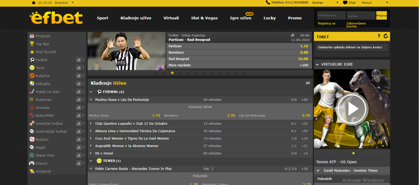The width and height of the screenshot is (419, 185).
Task: Click the Prijava login button
Action: (381, 16)
